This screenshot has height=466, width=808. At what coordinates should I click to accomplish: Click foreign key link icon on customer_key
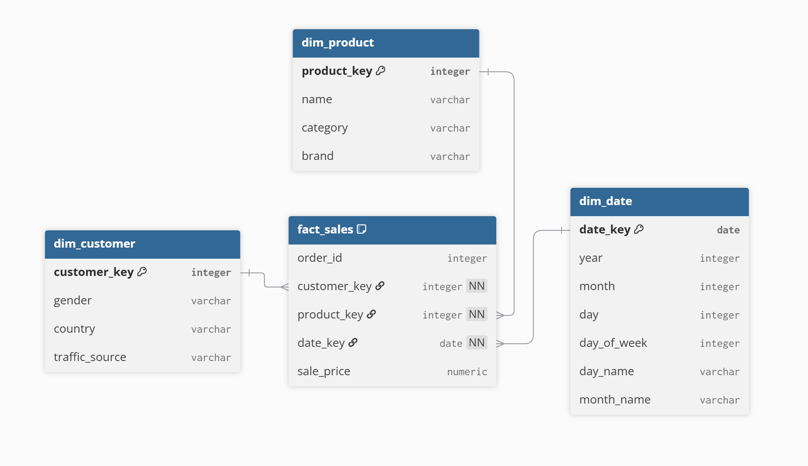pos(380,286)
